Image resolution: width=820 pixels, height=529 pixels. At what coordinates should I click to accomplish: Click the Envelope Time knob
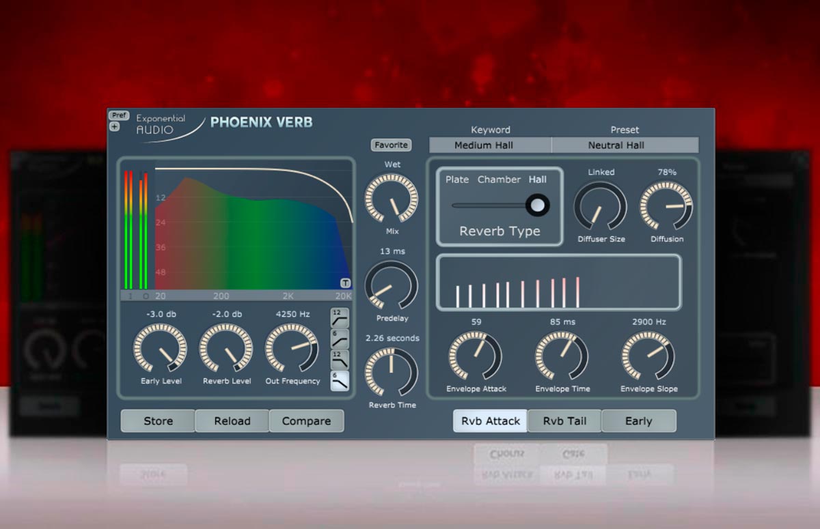click(562, 356)
